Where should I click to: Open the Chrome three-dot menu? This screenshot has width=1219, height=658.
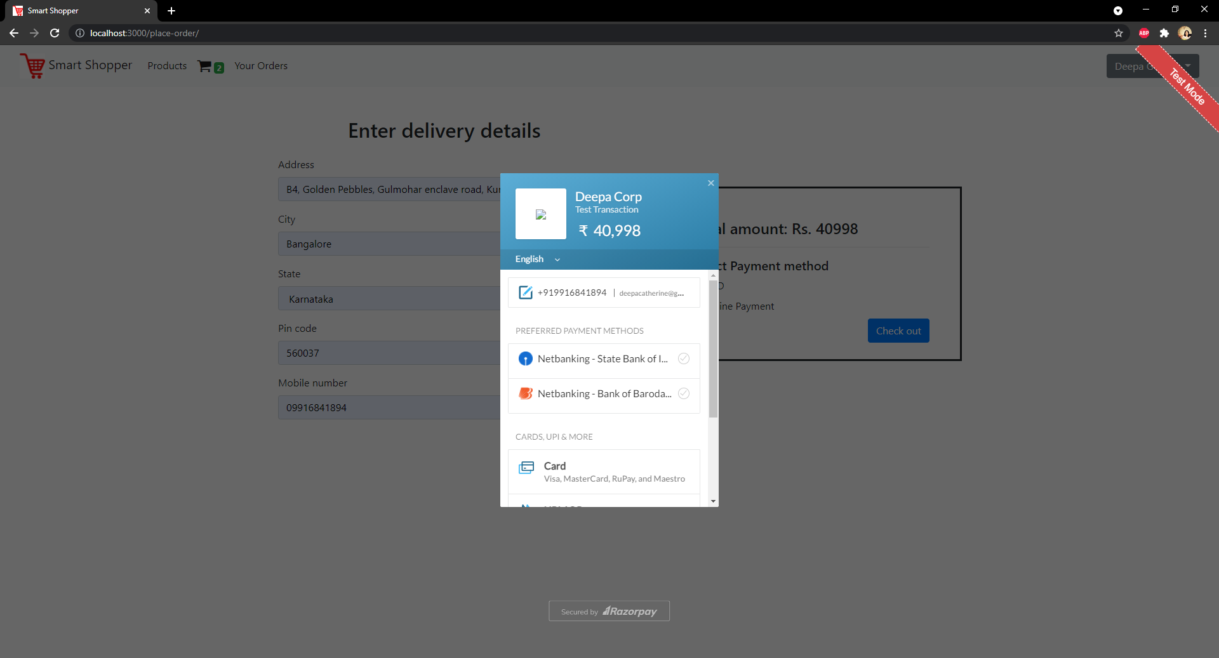(1205, 33)
